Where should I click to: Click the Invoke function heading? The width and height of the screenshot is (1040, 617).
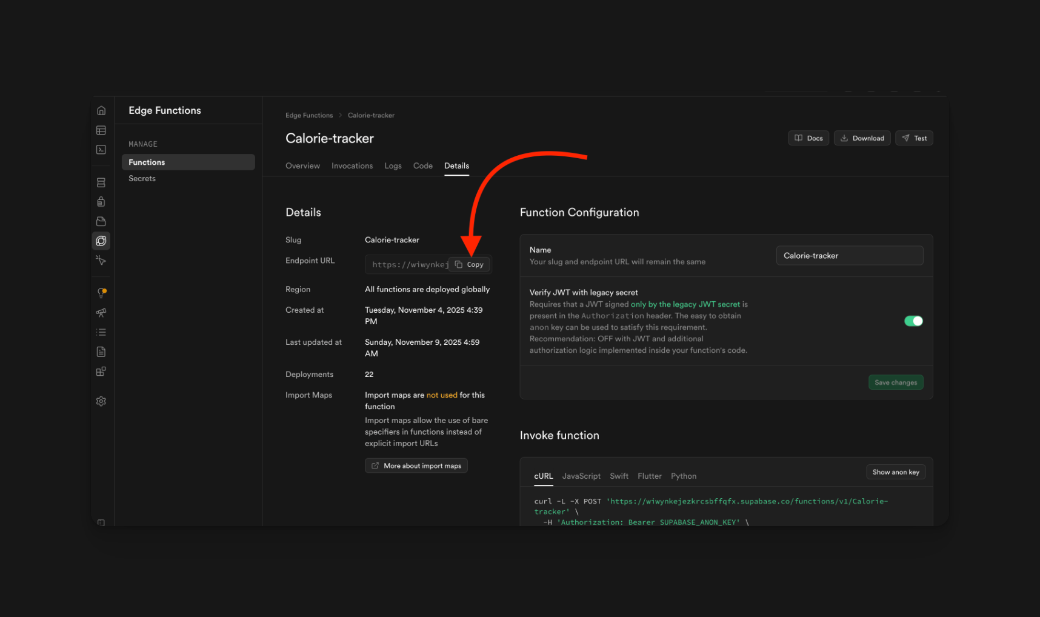point(559,435)
